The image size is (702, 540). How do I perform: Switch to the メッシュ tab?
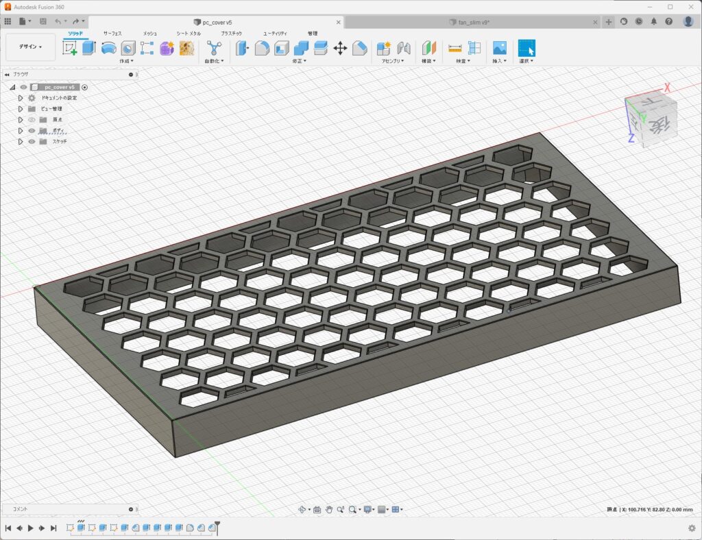point(150,34)
